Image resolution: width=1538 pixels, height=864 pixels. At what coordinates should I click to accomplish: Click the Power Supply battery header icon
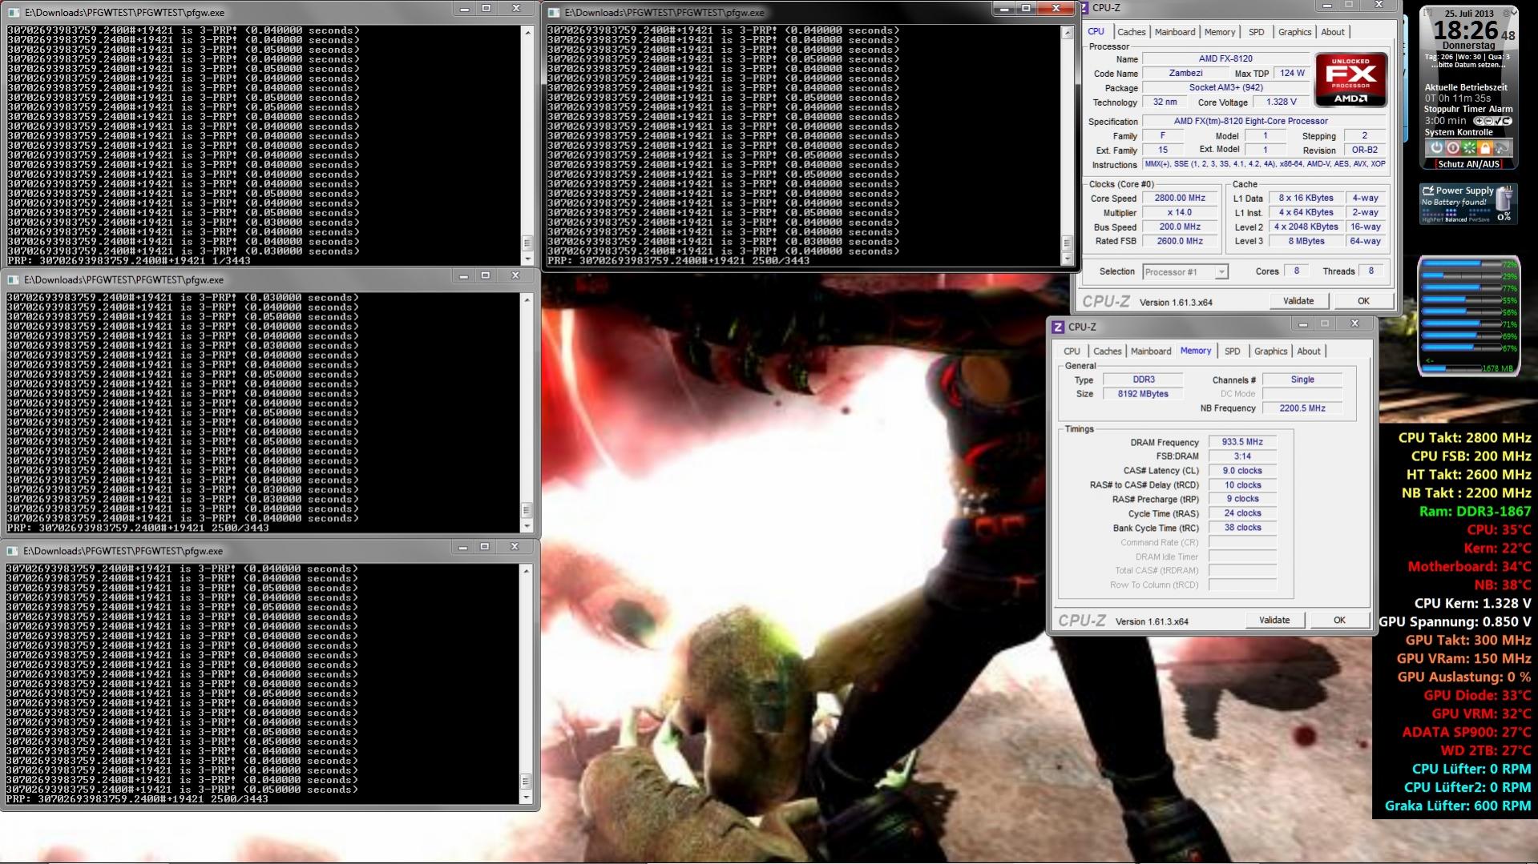pyautogui.click(x=1427, y=191)
